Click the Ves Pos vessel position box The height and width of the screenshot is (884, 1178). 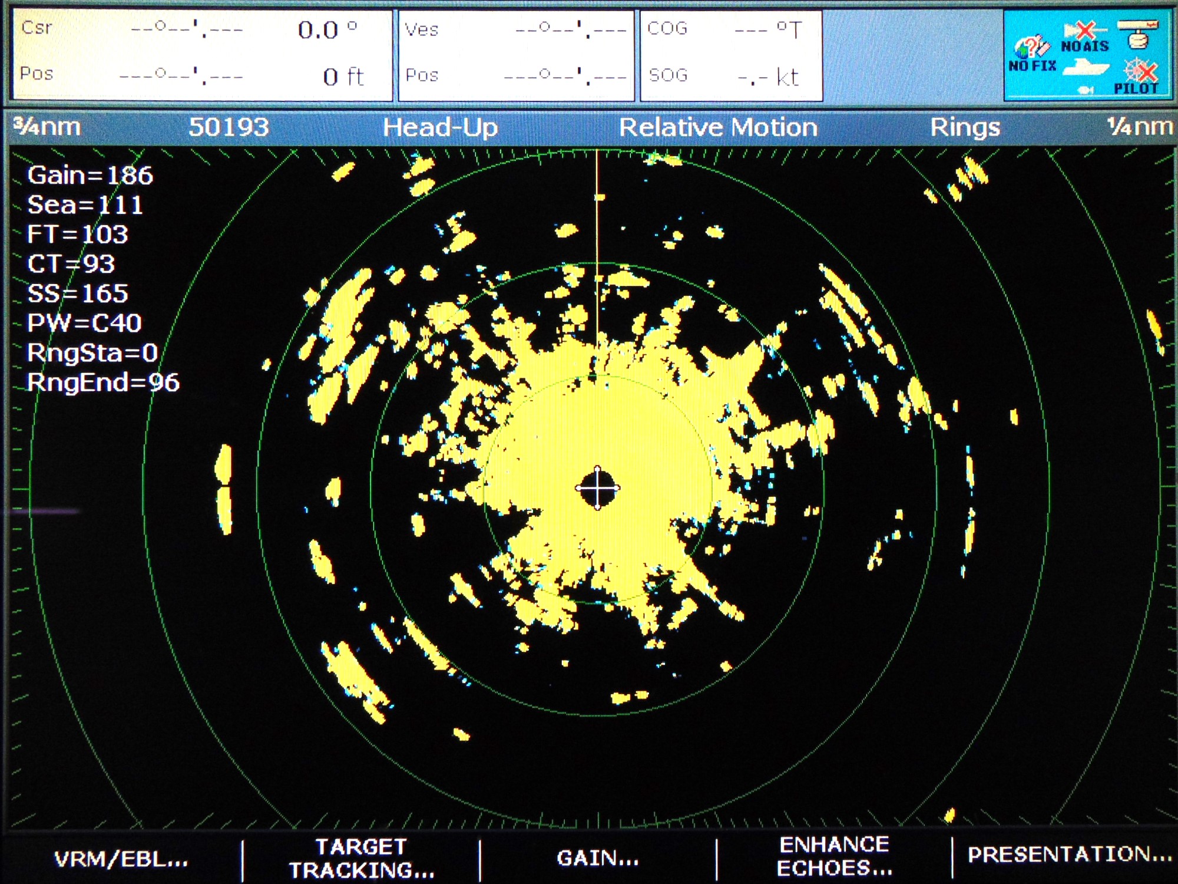tap(516, 54)
